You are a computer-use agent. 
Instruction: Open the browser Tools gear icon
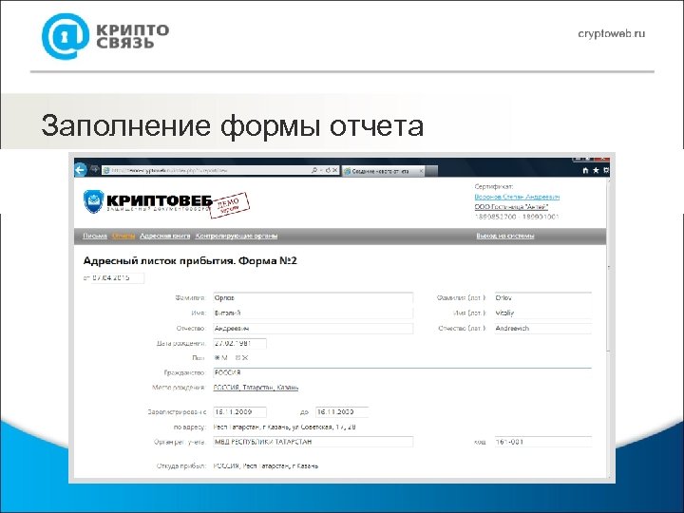tap(606, 171)
